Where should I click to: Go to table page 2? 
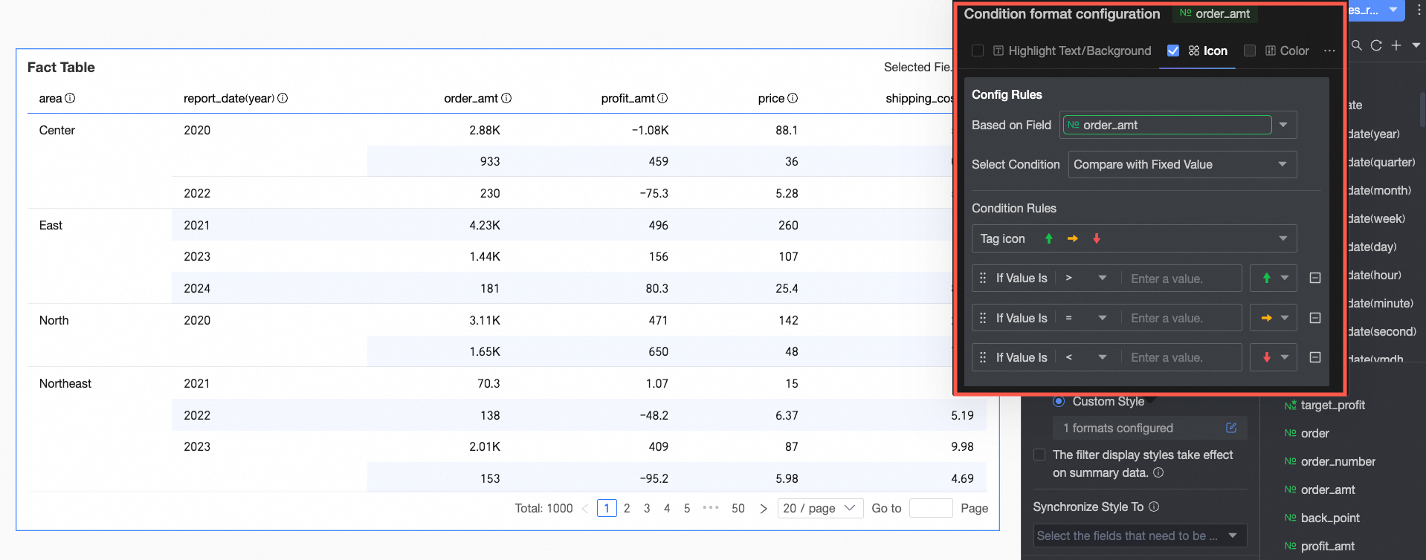[627, 508]
